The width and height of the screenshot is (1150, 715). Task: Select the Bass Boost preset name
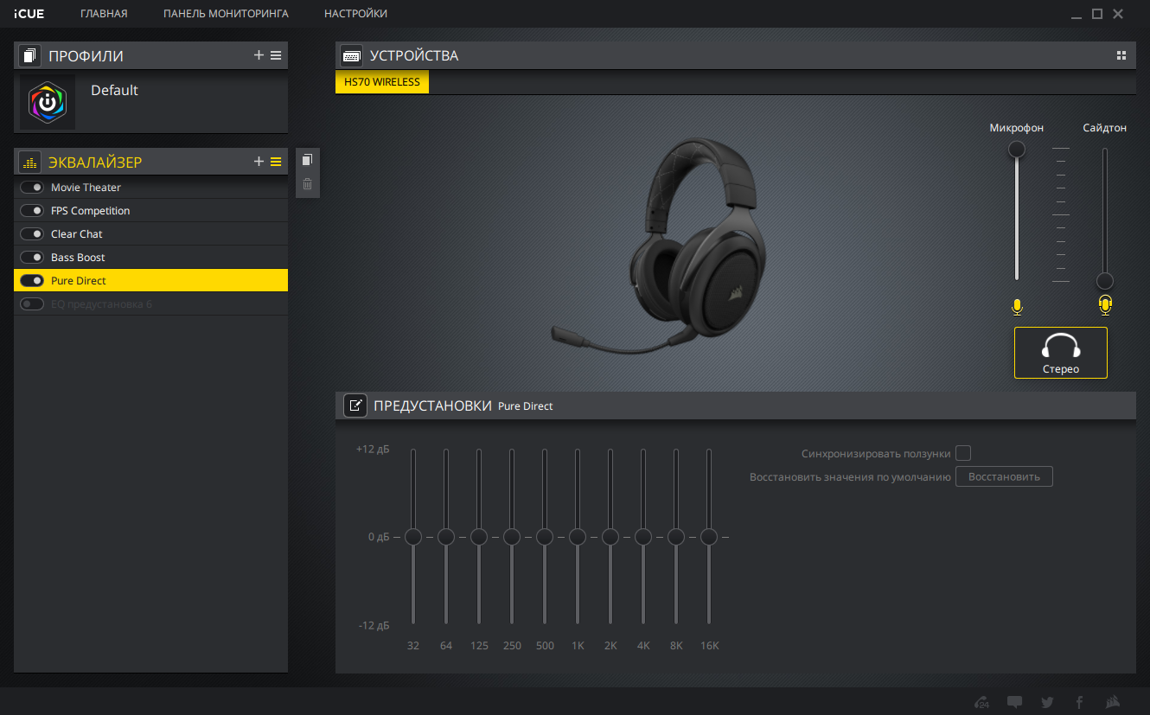78,258
